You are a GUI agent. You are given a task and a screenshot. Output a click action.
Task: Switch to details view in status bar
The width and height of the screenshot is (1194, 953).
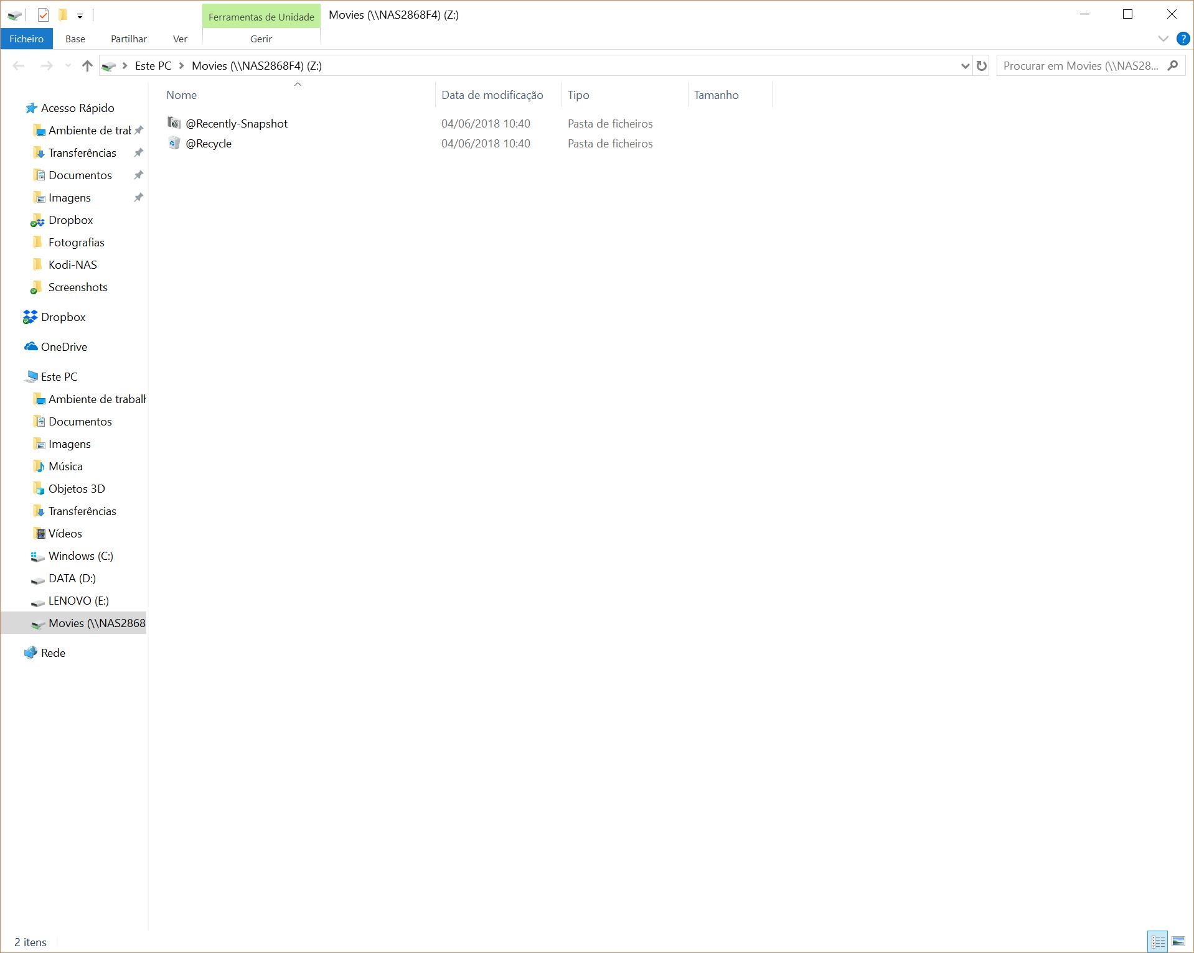click(x=1158, y=942)
